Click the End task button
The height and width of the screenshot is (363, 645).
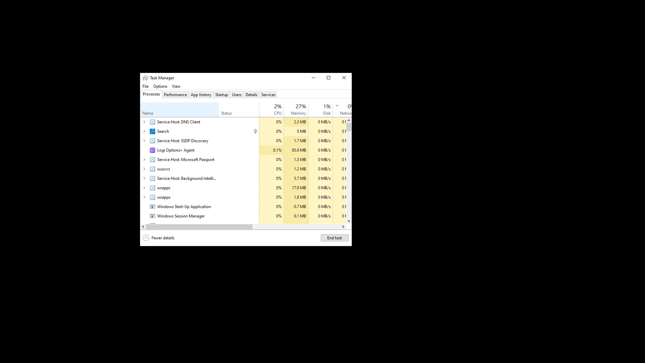[334, 238]
